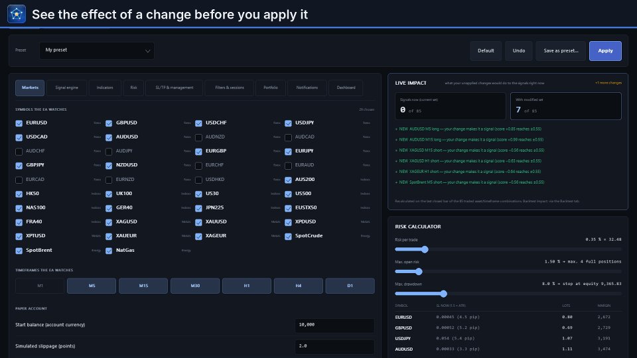Uncheck the AUS200 index

coord(288,180)
